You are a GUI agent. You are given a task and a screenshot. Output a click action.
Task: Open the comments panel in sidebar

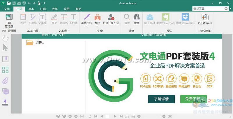[x=5, y=91]
